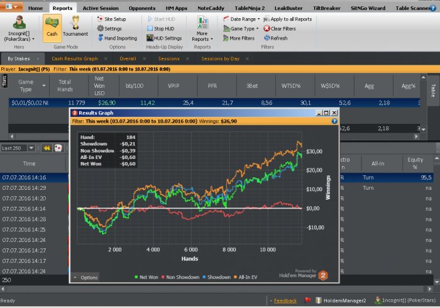Open the Last 250 hands dropdown
The image size is (440, 308).
pyautogui.click(x=31, y=148)
